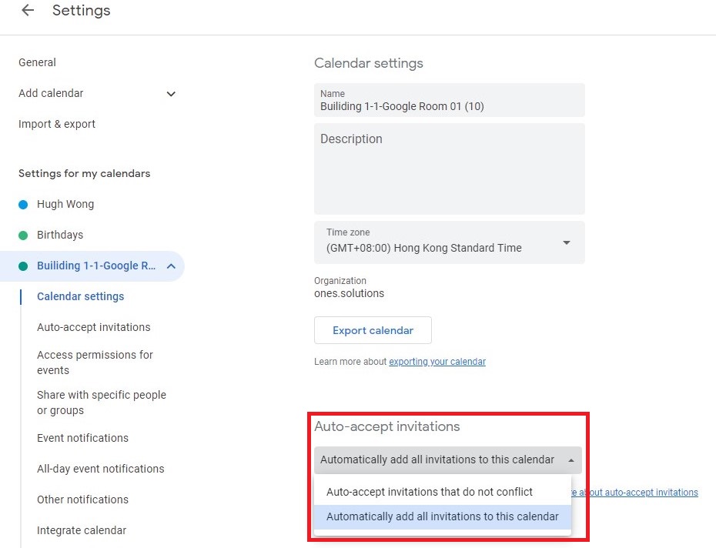Click the back arrow next to Settings
The width and height of the screenshot is (716, 548).
pyautogui.click(x=28, y=11)
